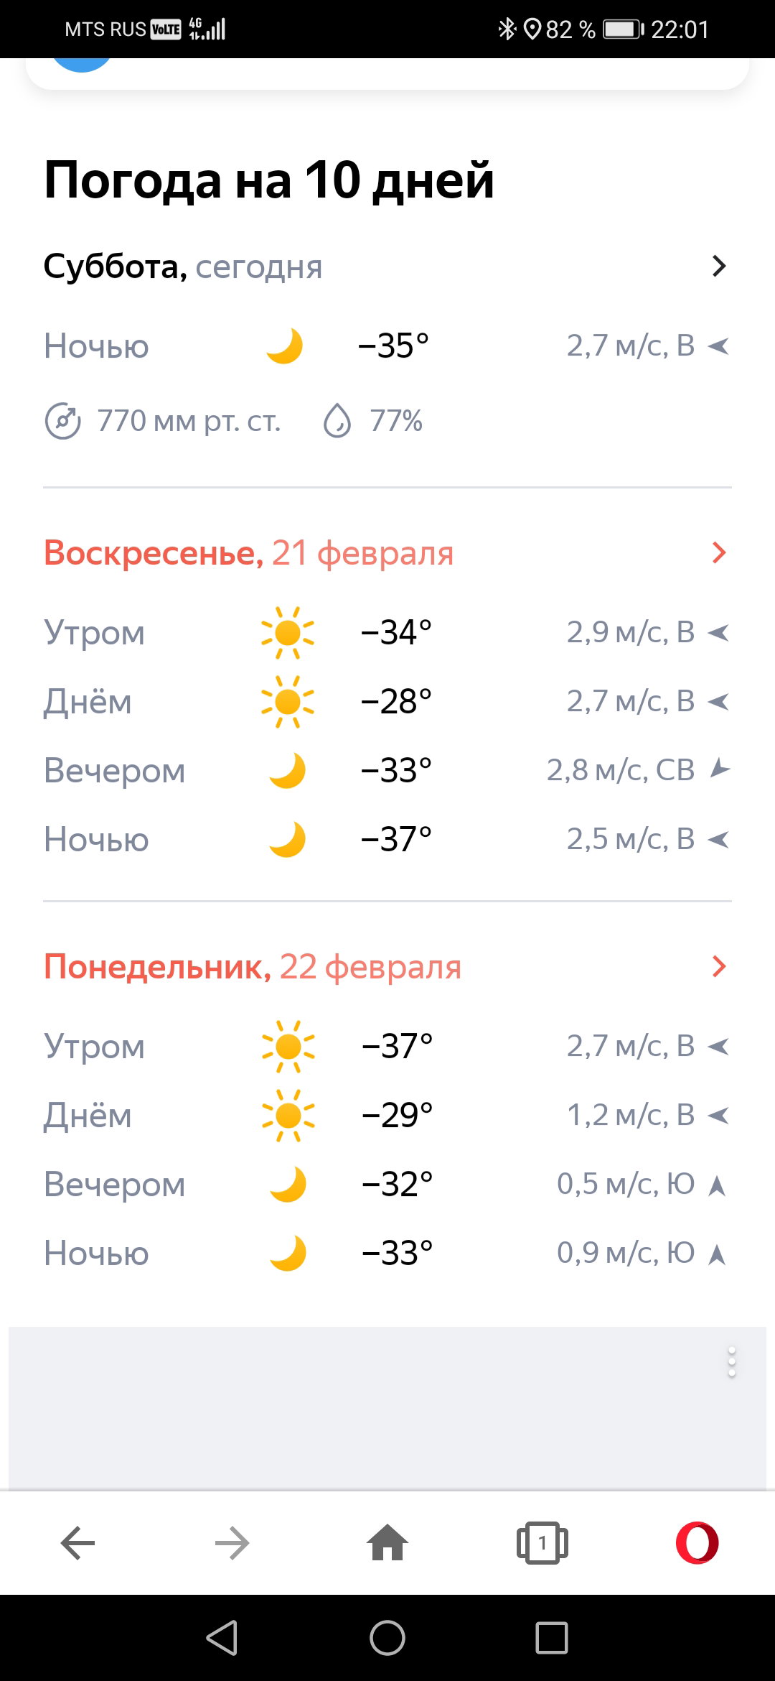Go to browser home page icon

(387, 1542)
